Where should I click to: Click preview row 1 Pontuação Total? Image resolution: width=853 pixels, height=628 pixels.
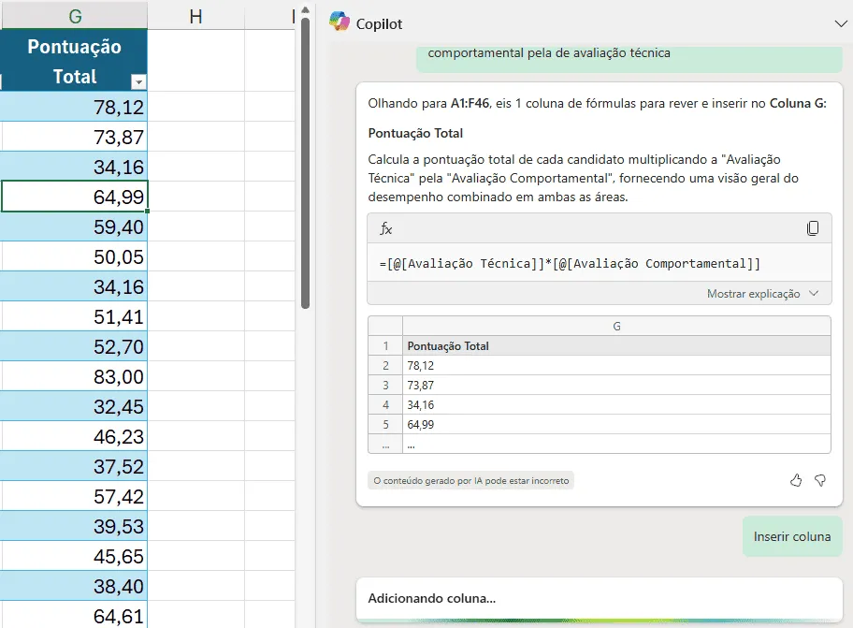point(616,345)
